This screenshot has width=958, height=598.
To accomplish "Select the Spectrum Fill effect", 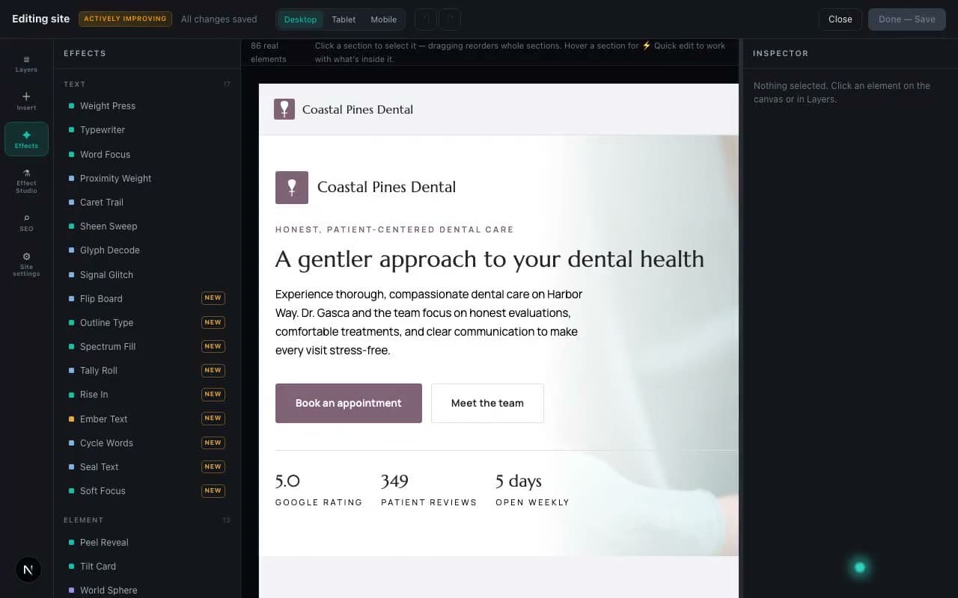I will [x=147, y=346].
